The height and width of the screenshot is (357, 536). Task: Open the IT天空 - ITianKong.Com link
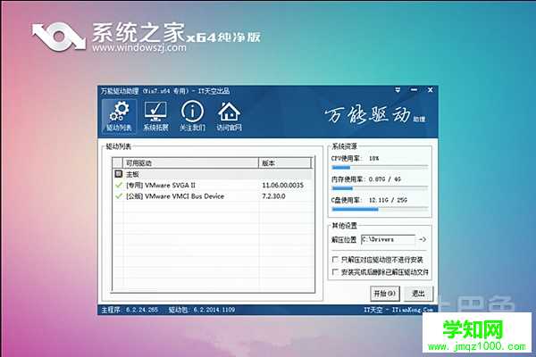[398, 310]
